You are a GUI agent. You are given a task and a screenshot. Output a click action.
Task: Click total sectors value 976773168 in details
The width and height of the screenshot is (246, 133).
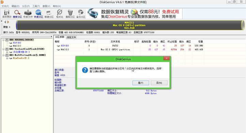click(98, 91)
